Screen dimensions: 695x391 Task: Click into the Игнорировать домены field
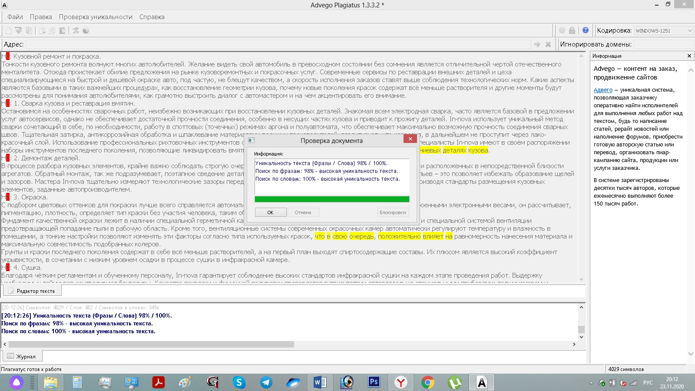coord(663,44)
